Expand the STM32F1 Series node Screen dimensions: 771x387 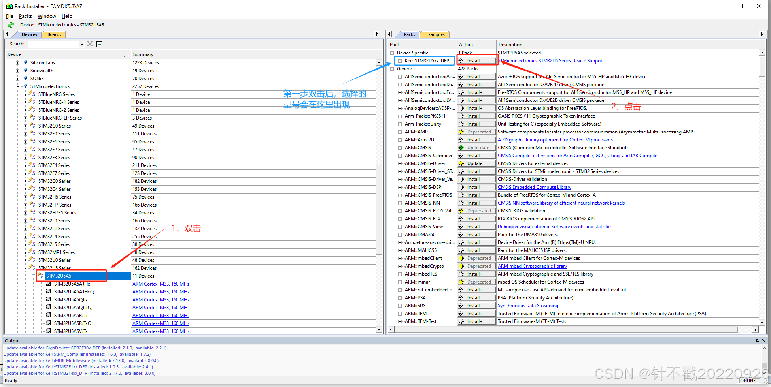25,142
